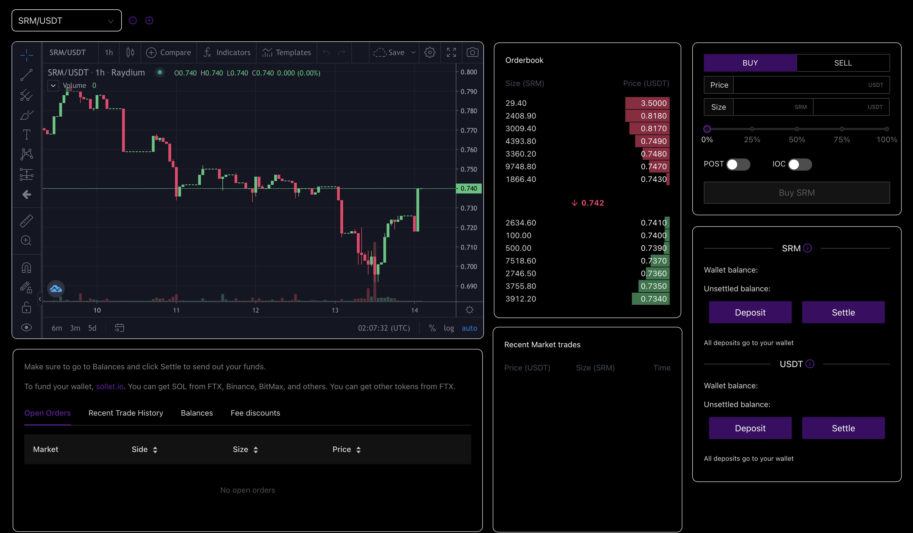Enter fullscreen chart mode
The image size is (913, 533).
point(451,53)
